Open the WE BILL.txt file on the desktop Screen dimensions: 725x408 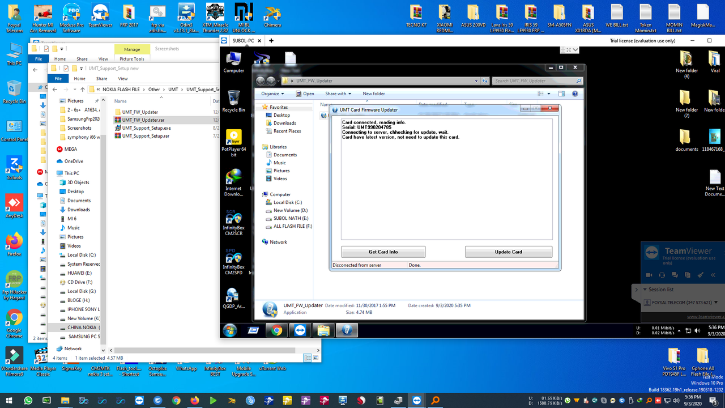(616, 16)
